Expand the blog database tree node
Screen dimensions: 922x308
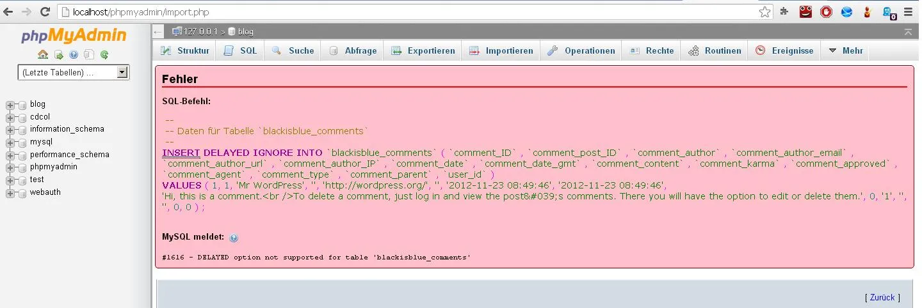(x=10, y=104)
